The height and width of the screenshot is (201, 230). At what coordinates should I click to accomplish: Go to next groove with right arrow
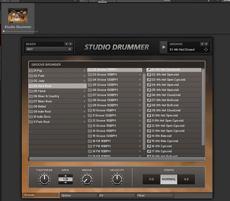pos(206,44)
